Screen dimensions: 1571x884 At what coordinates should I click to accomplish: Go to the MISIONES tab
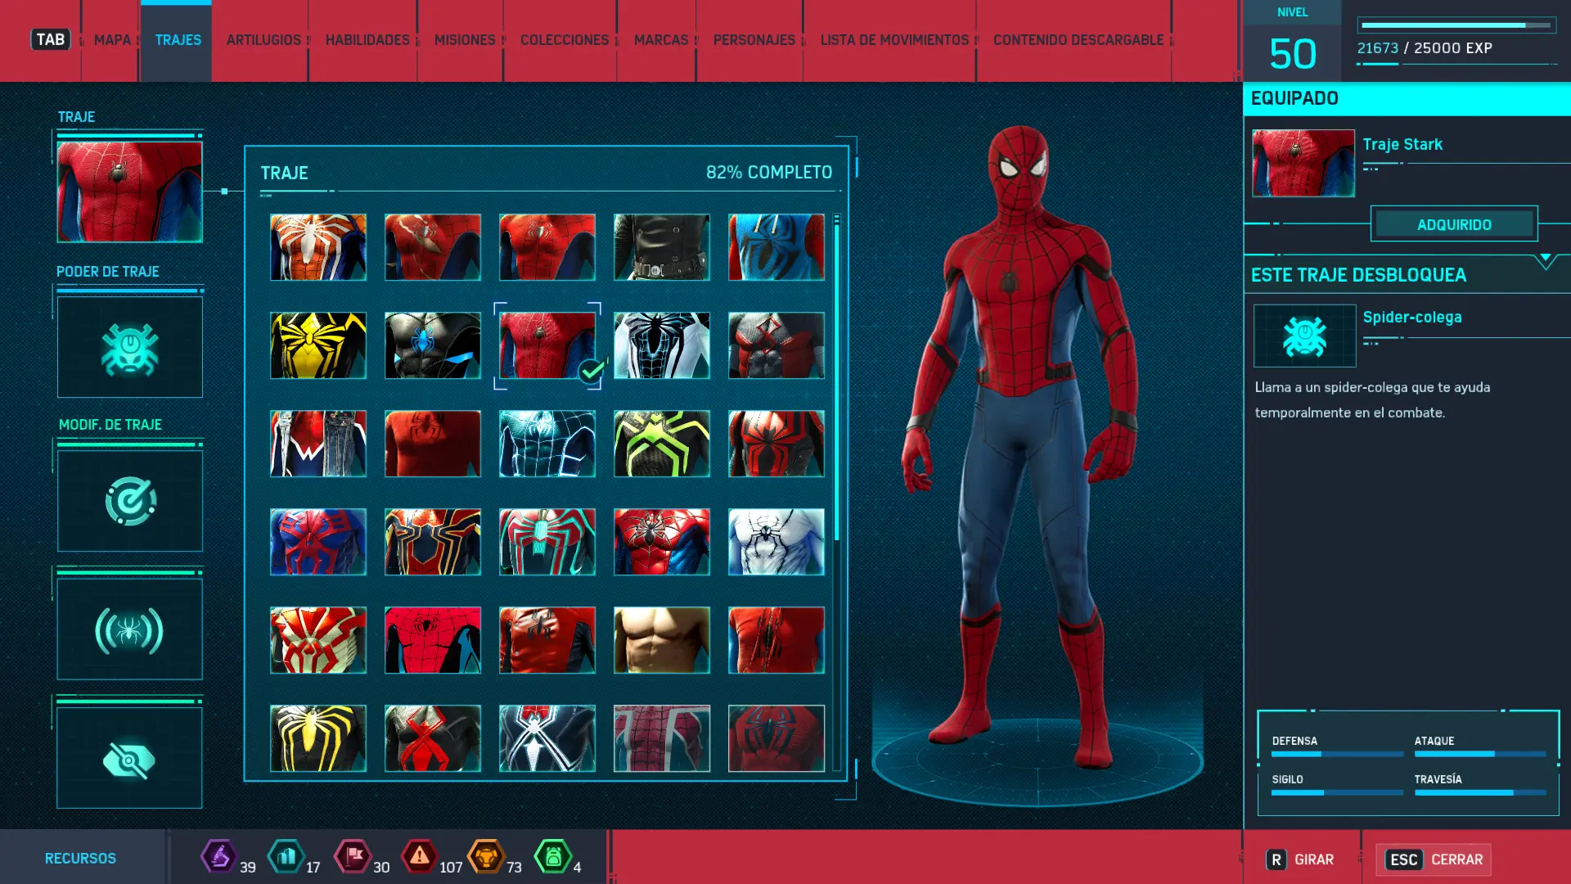(465, 39)
